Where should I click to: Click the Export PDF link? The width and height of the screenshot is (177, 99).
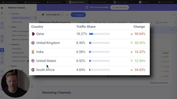[x=84, y=23]
